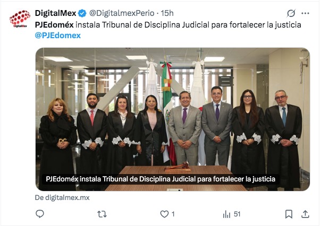Click the card headline caption overlay

[160, 179]
